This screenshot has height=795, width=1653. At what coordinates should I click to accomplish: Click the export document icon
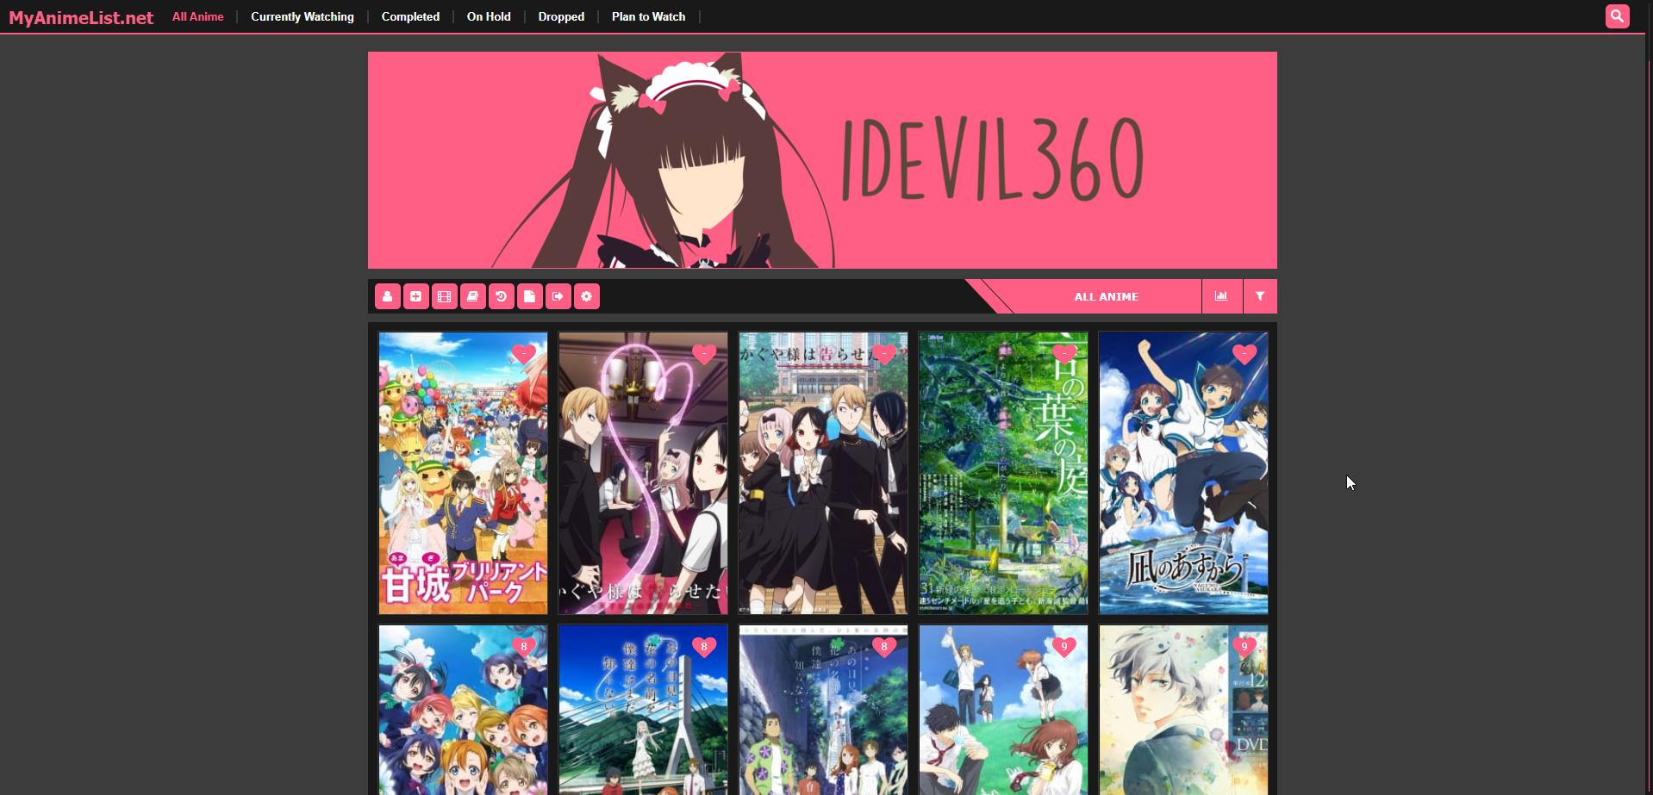[x=529, y=296]
